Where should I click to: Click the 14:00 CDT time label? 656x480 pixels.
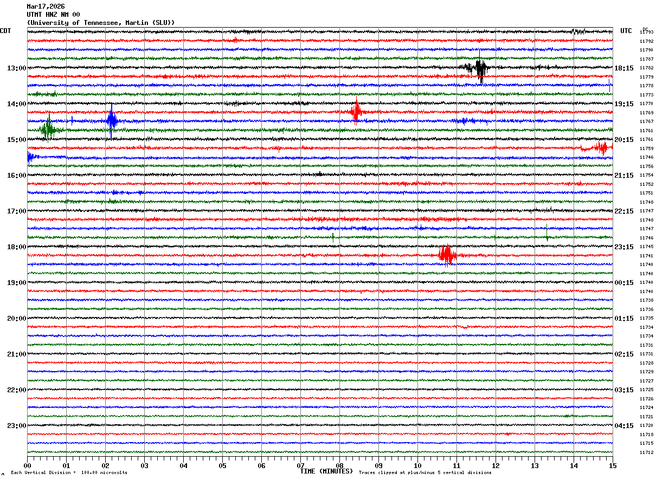click(16, 103)
